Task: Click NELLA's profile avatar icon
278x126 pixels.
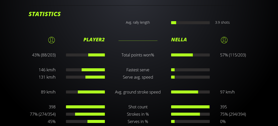Action: (x=224, y=40)
